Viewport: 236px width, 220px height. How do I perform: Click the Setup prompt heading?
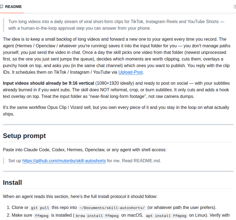(24, 136)
